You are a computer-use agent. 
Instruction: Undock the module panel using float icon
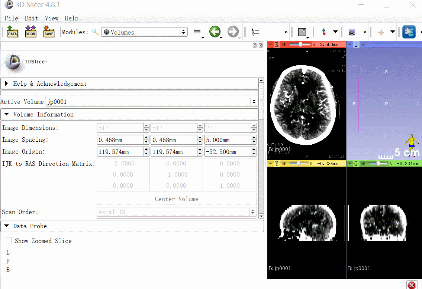click(x=255, y=45)
